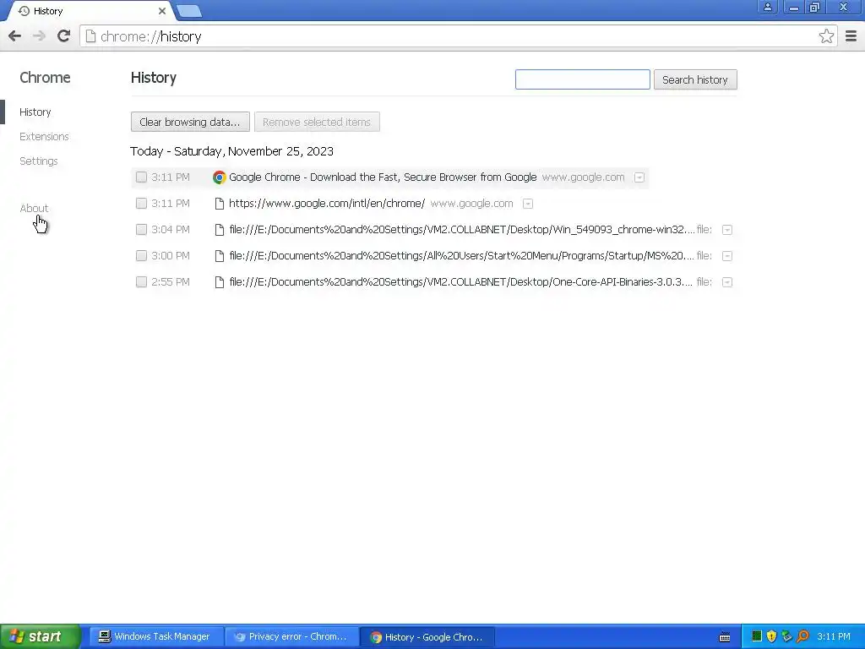865x649 pixels.
Task: Click the page icon of google.com/intl/en/chrome entry
Action: click(x=220, y=204)
